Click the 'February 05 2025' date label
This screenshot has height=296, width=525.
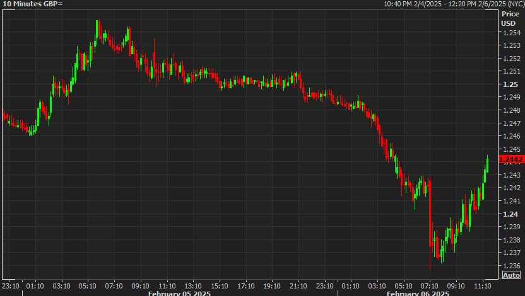(179, 293)
